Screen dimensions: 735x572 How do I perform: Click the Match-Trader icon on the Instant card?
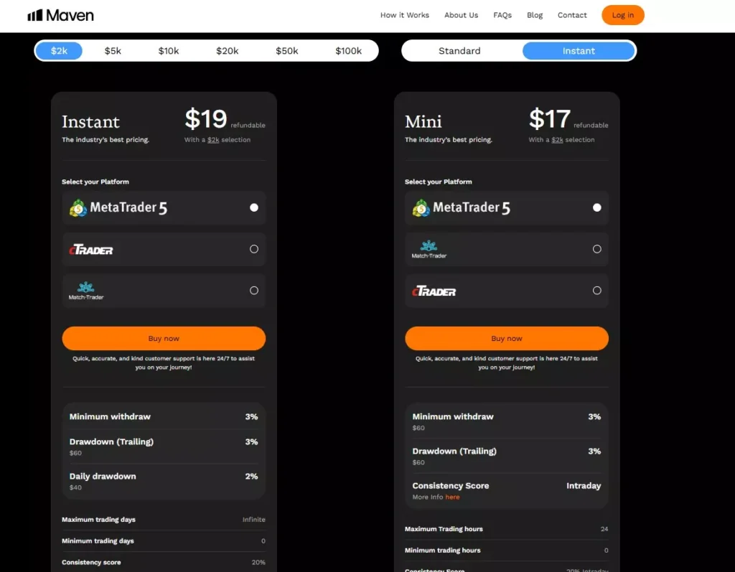coord(85,289)
